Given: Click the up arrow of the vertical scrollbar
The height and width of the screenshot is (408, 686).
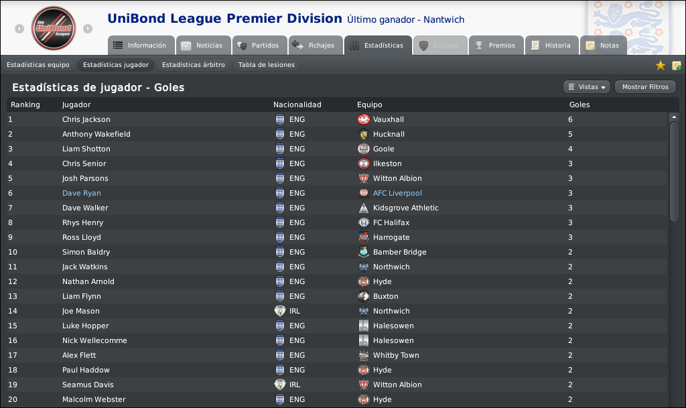Looking at the screenshot, I should 674,117.
